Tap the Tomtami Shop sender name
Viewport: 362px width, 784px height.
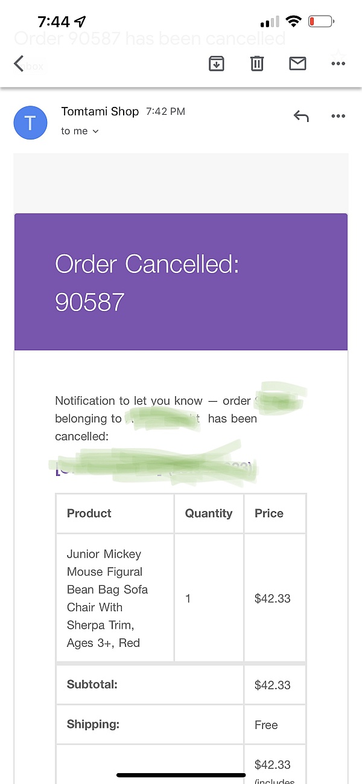tap(100, 112)
